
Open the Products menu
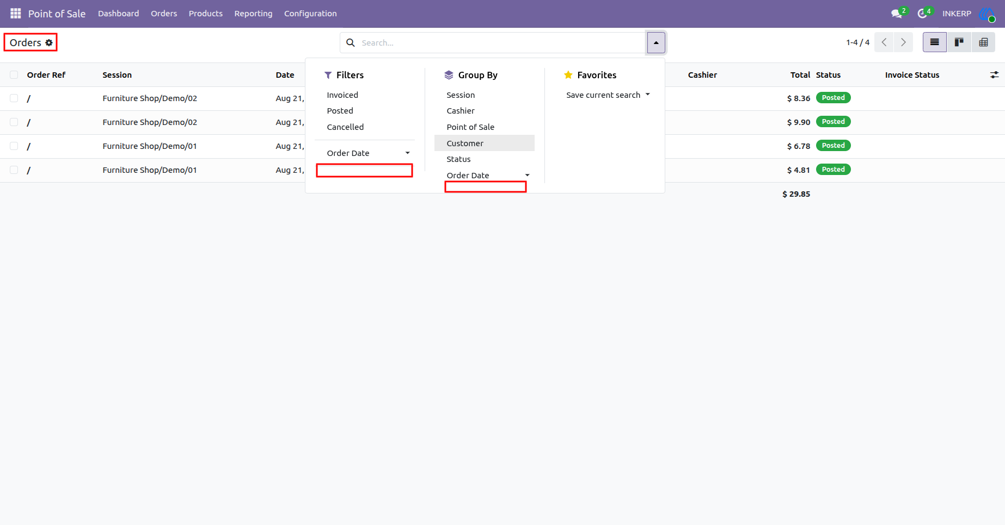206,14
